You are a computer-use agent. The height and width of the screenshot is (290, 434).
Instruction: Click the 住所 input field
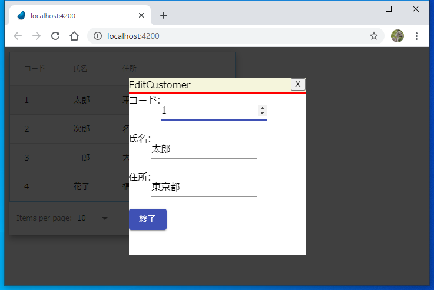coord(204,187)
